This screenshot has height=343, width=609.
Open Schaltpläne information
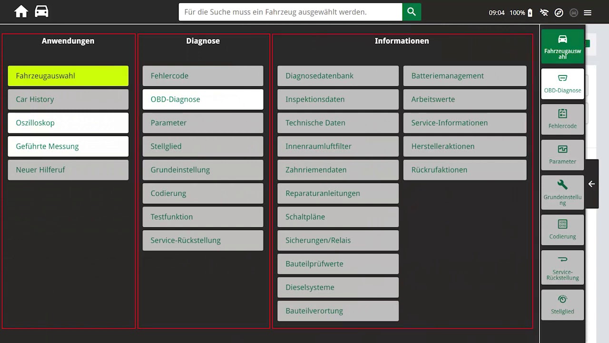338,217
